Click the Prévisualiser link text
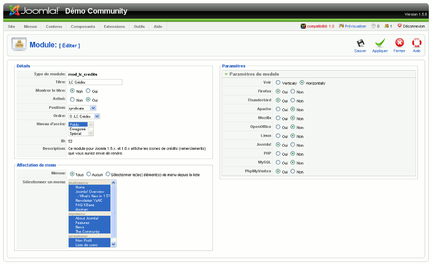 pos(355,26)
